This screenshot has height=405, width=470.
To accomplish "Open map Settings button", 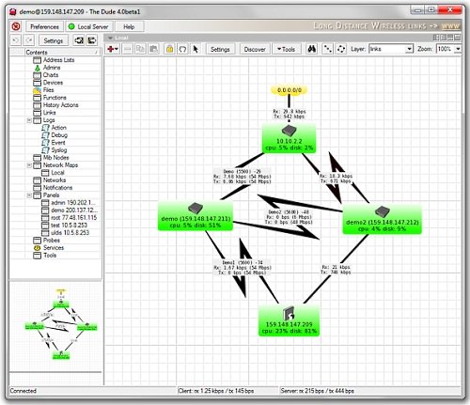I will [x=220, y=49].
